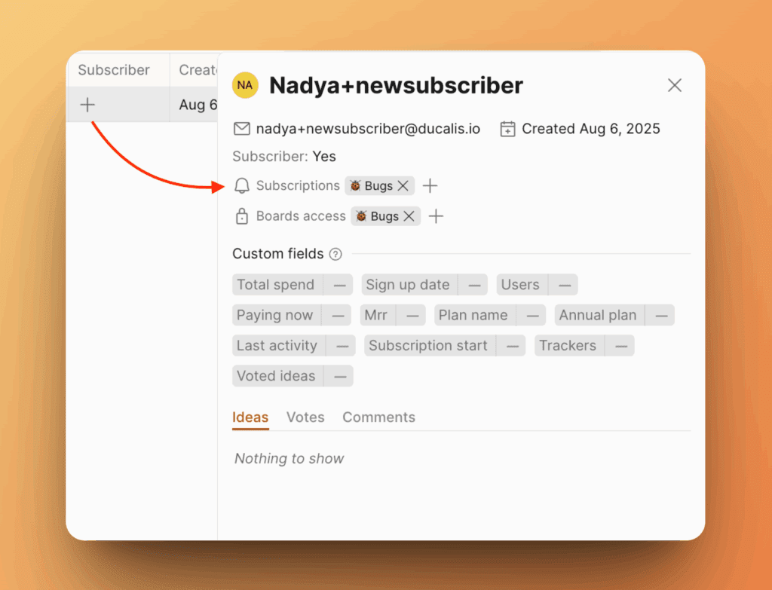Click the Subscriptions bell icon

tap(242, 186)
